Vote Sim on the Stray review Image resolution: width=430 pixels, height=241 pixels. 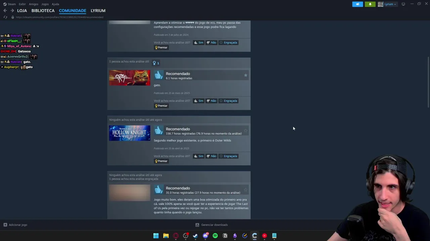click(x=199, y=101)
